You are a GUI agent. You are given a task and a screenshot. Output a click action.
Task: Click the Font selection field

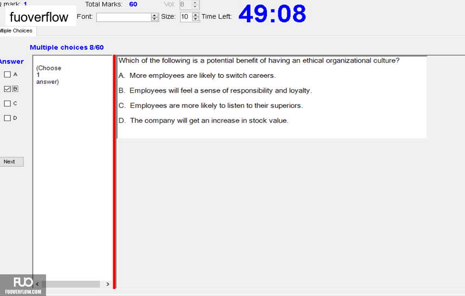tap(124, 17)
